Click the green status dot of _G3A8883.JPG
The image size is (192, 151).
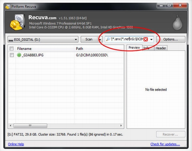click(x=19, y=55)
